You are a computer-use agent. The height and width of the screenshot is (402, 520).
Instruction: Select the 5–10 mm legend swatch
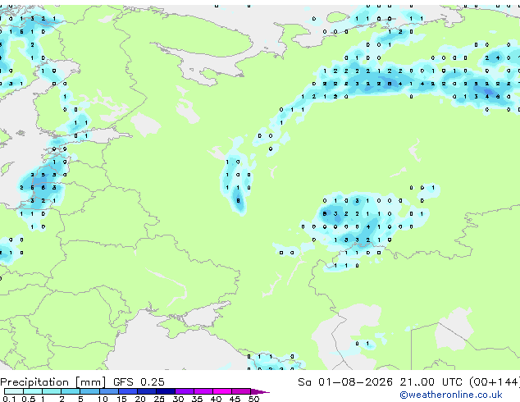(89, 391)
